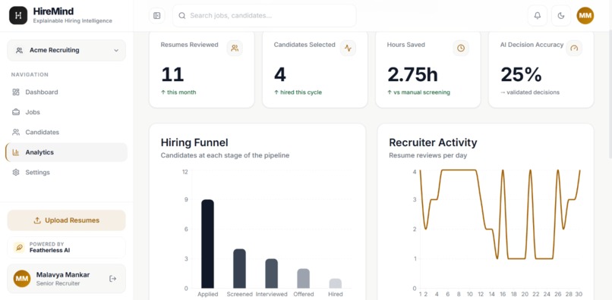The width and height of the screenshot is (612, 300).
Task: Open the MM avatar in top bar
Action: pos(585,16)
